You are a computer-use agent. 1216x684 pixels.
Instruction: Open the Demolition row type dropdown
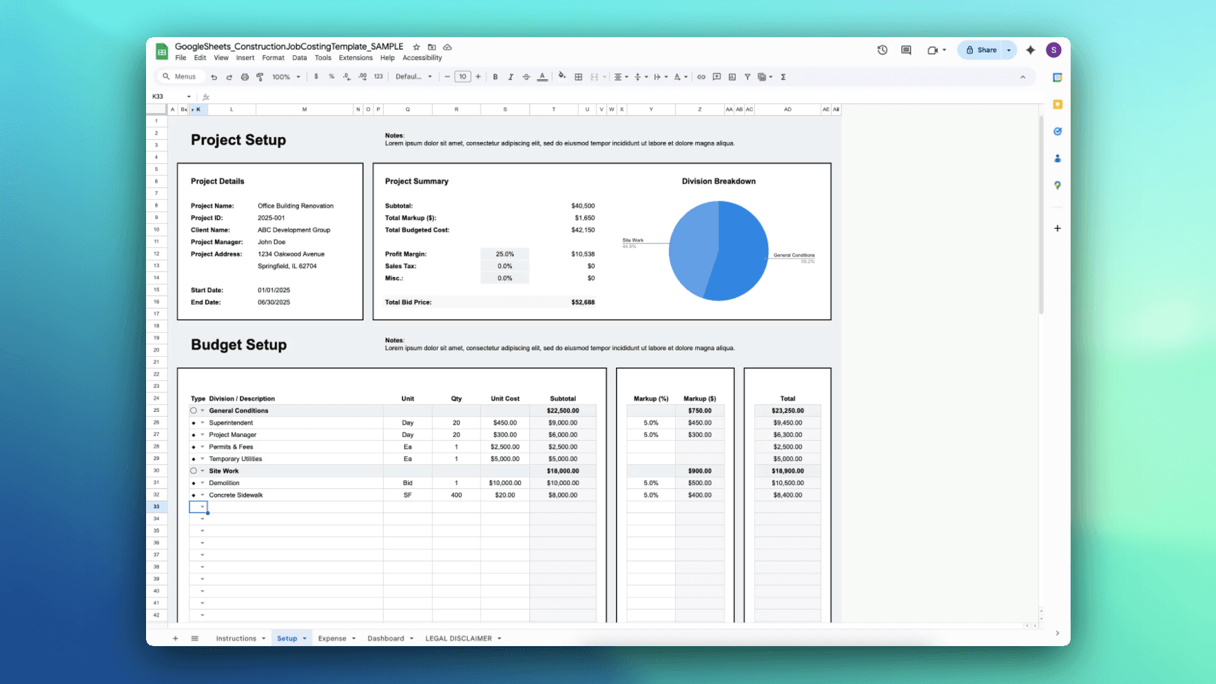(x=201, y=482)
